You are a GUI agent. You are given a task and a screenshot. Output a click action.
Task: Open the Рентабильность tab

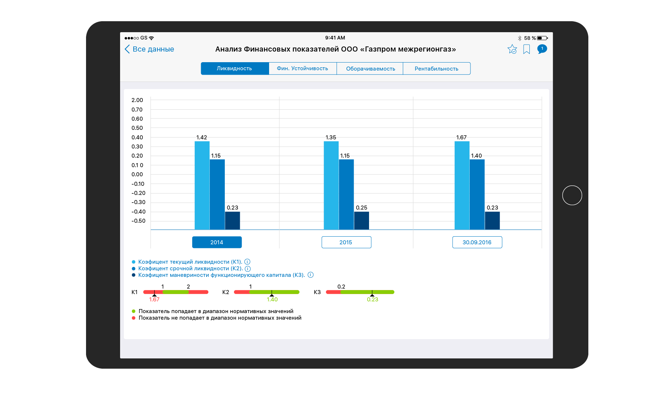436,68
